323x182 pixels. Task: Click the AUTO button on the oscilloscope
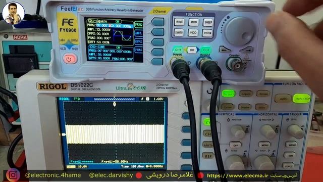tap(283, 99)
